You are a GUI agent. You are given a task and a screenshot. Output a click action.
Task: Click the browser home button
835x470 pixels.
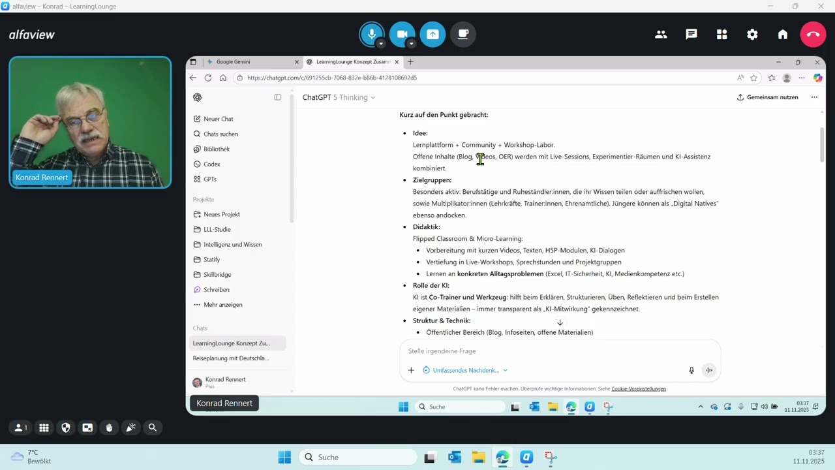223,78
